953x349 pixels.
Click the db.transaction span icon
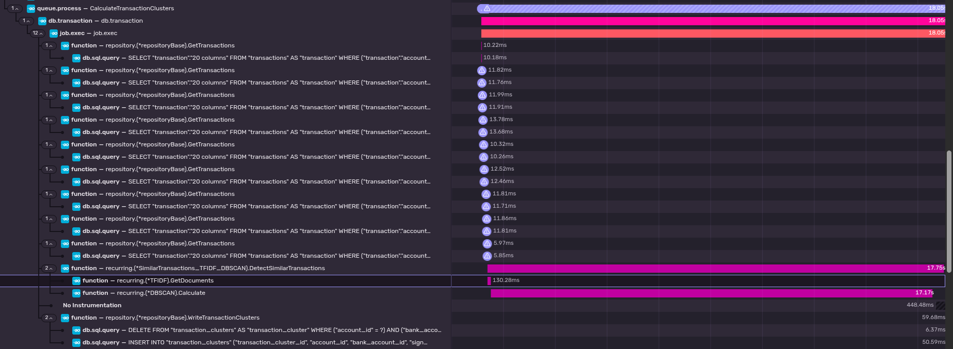click(x=42, y=21)
